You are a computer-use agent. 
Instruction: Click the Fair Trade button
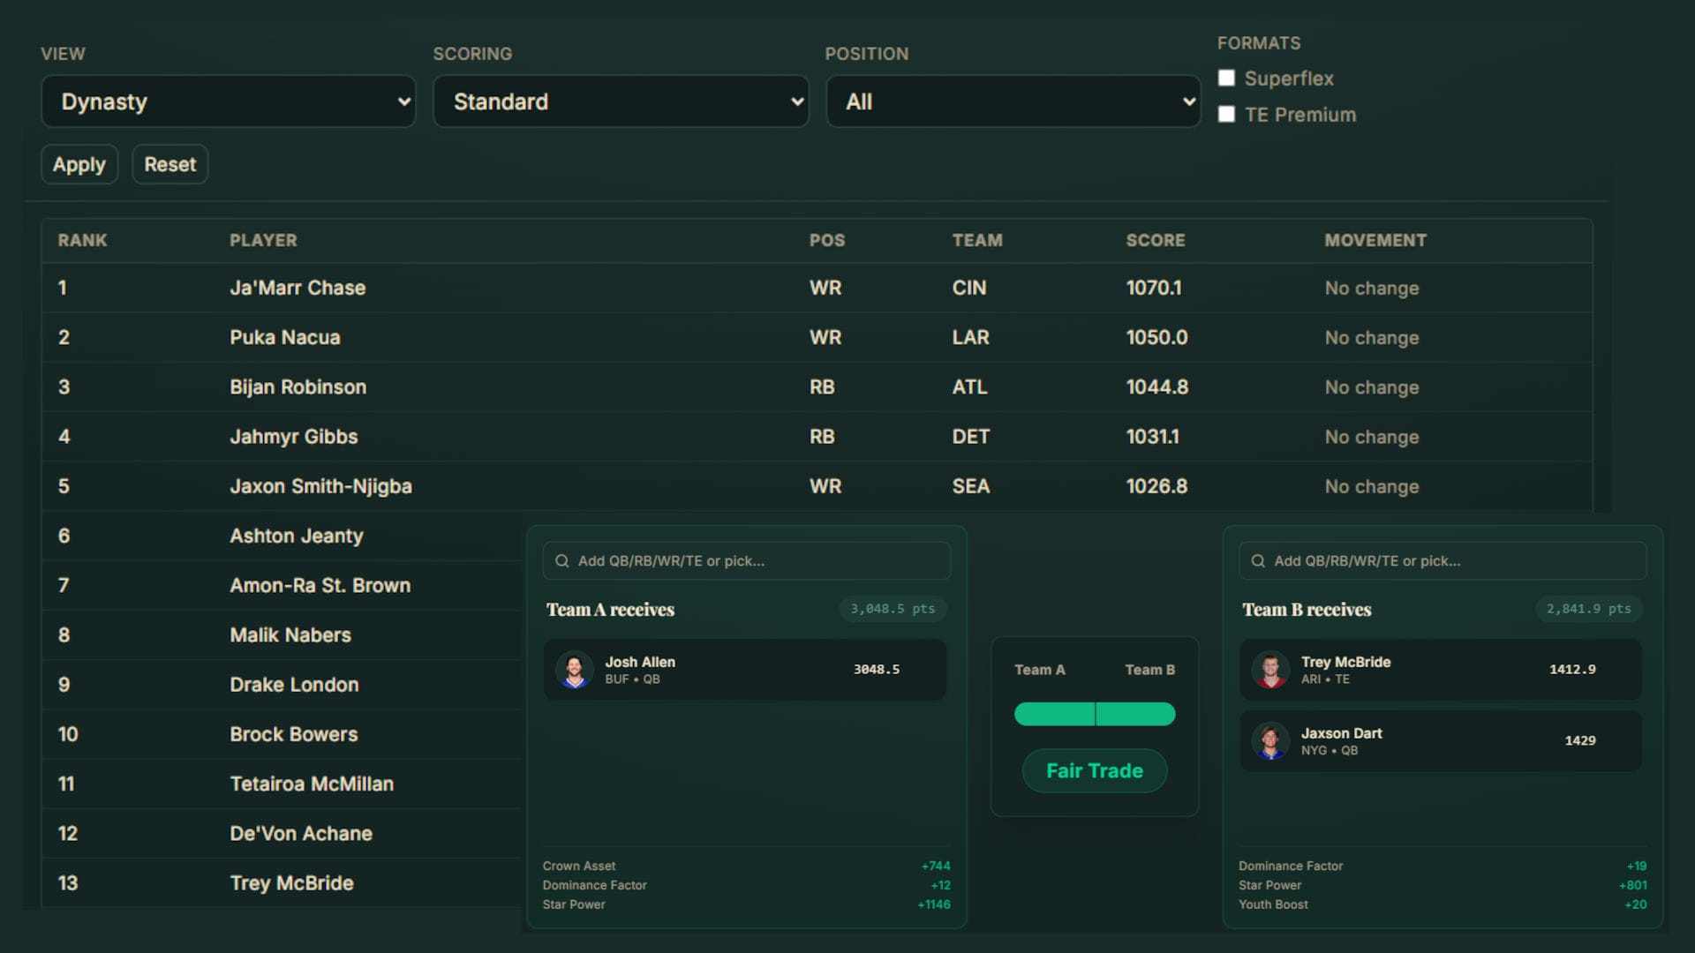[x=1095, y=770]
